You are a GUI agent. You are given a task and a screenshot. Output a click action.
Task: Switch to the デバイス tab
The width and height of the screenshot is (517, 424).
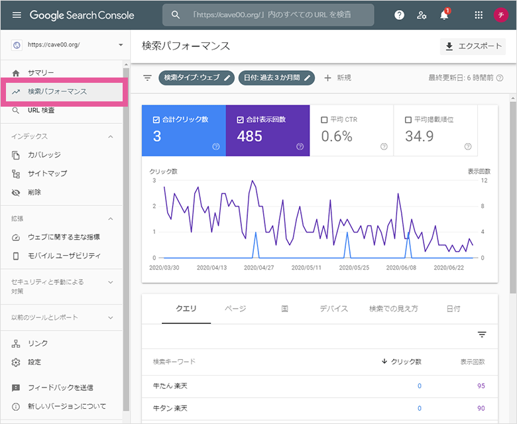333,309
